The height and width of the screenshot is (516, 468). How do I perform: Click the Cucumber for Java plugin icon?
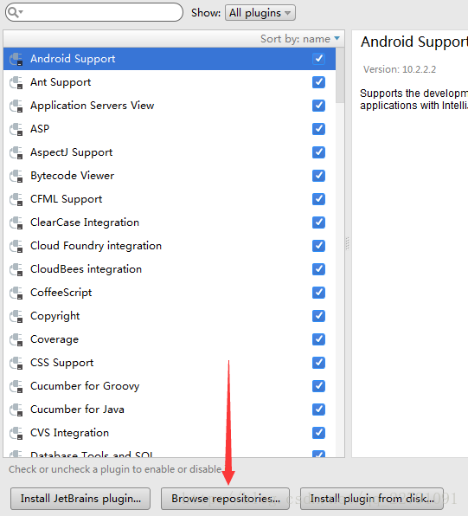pyautogui.click(x=16, y=410)
